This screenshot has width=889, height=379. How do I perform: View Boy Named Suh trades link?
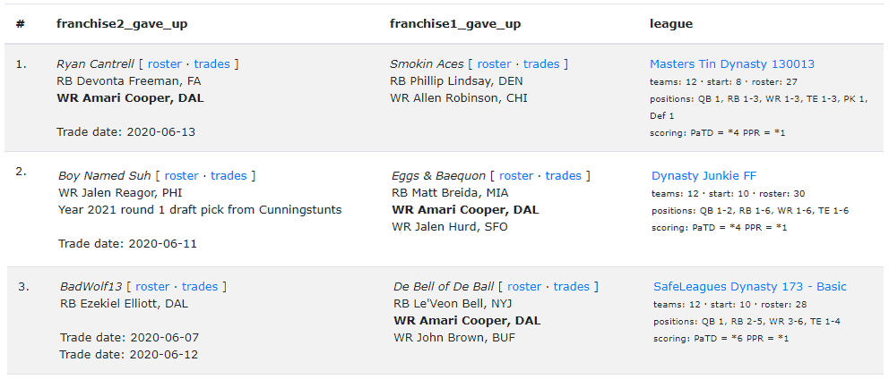[229, 176]
